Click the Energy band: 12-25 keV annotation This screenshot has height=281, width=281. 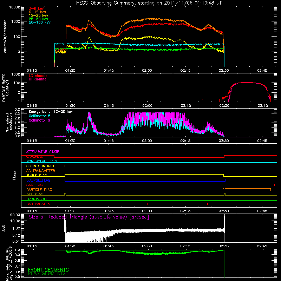click(51, 112)
